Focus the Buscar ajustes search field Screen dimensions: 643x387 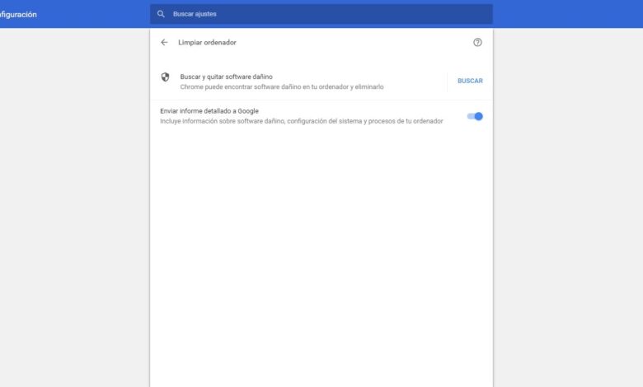tap(321, 14)
